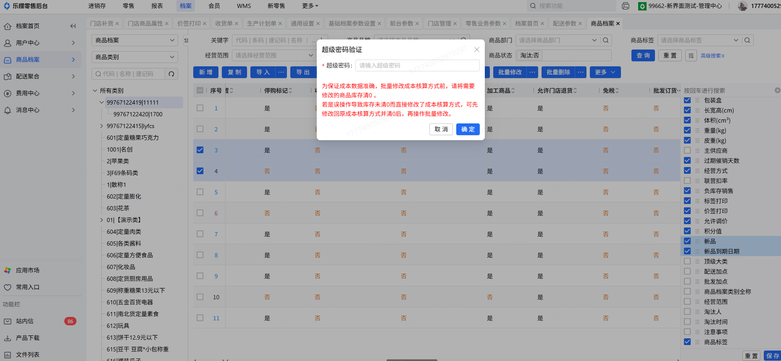Viewport: 781px width, 361px height.
Task: Close the 配送参数 tab
Action: click(x=580, y=24)
